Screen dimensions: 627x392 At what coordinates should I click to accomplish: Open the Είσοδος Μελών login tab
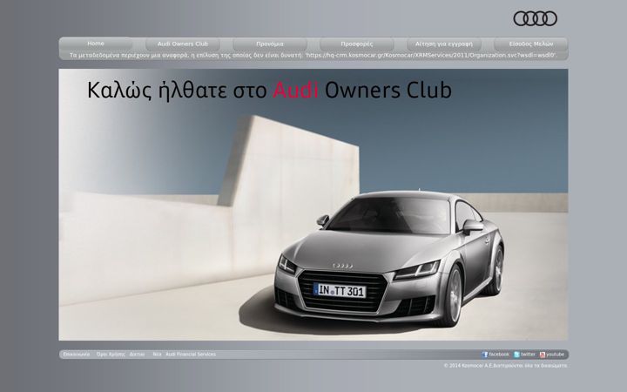531,44
